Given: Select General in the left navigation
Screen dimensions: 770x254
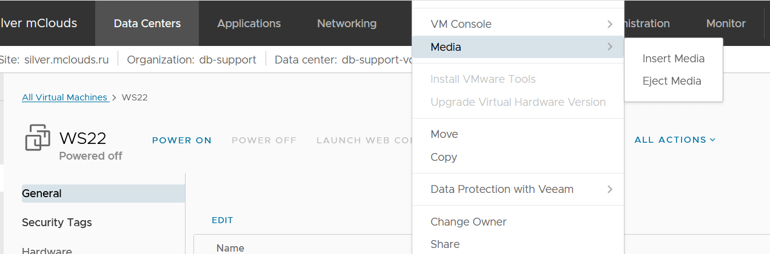Looking at the screenshot, I should pos(42,194).
